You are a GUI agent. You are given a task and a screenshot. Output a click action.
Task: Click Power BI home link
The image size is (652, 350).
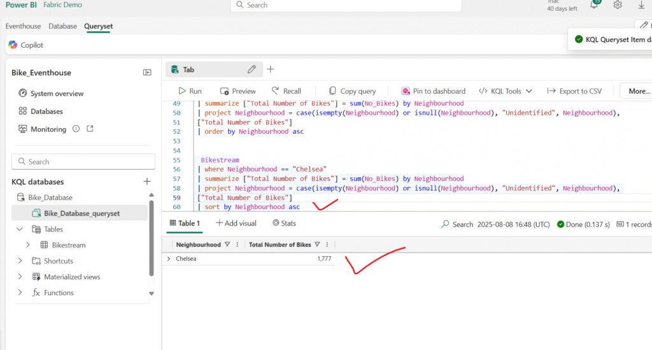pyautogui.click(x=21, y=5)
